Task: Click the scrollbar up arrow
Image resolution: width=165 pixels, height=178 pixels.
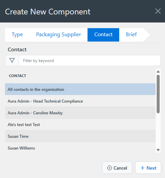Action: coord(158,71)
